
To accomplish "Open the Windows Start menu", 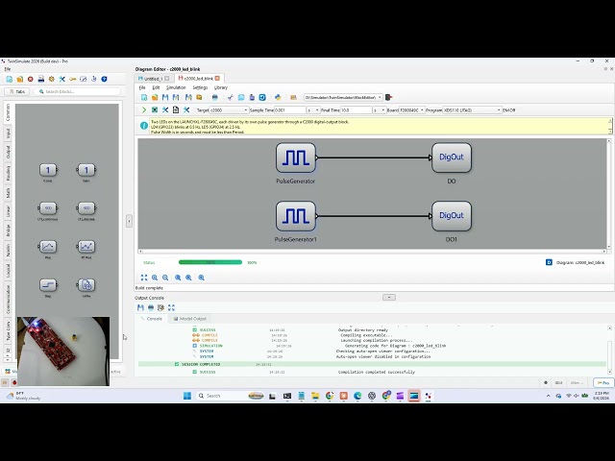I will tap(187, 396).
